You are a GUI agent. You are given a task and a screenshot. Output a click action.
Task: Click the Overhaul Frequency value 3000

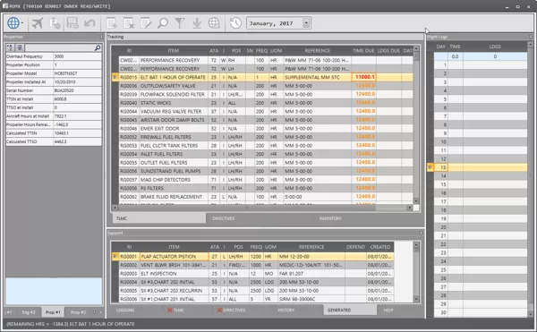(x=77, y=56)
